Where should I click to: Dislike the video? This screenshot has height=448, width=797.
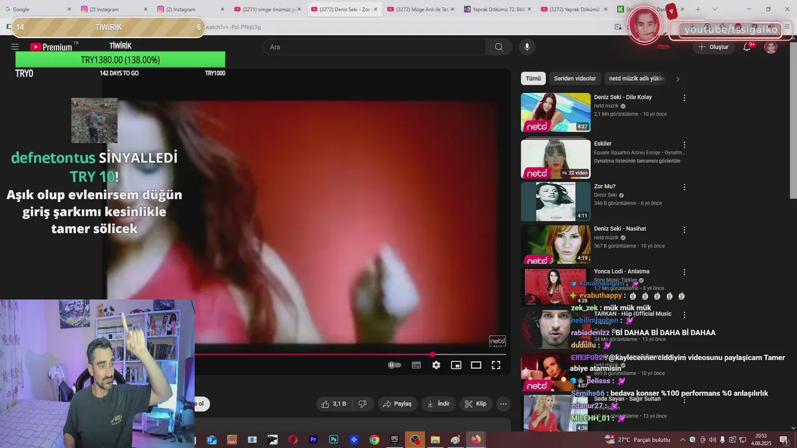pos(362,404)
